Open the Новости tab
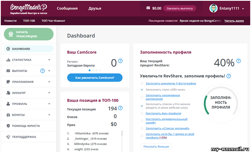Viewport: 251px width, 153px height. 10,21
